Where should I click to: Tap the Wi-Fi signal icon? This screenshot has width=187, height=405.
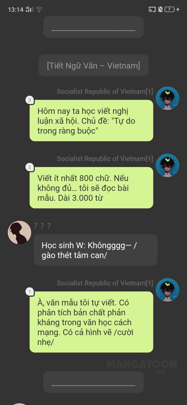(39, 9)
